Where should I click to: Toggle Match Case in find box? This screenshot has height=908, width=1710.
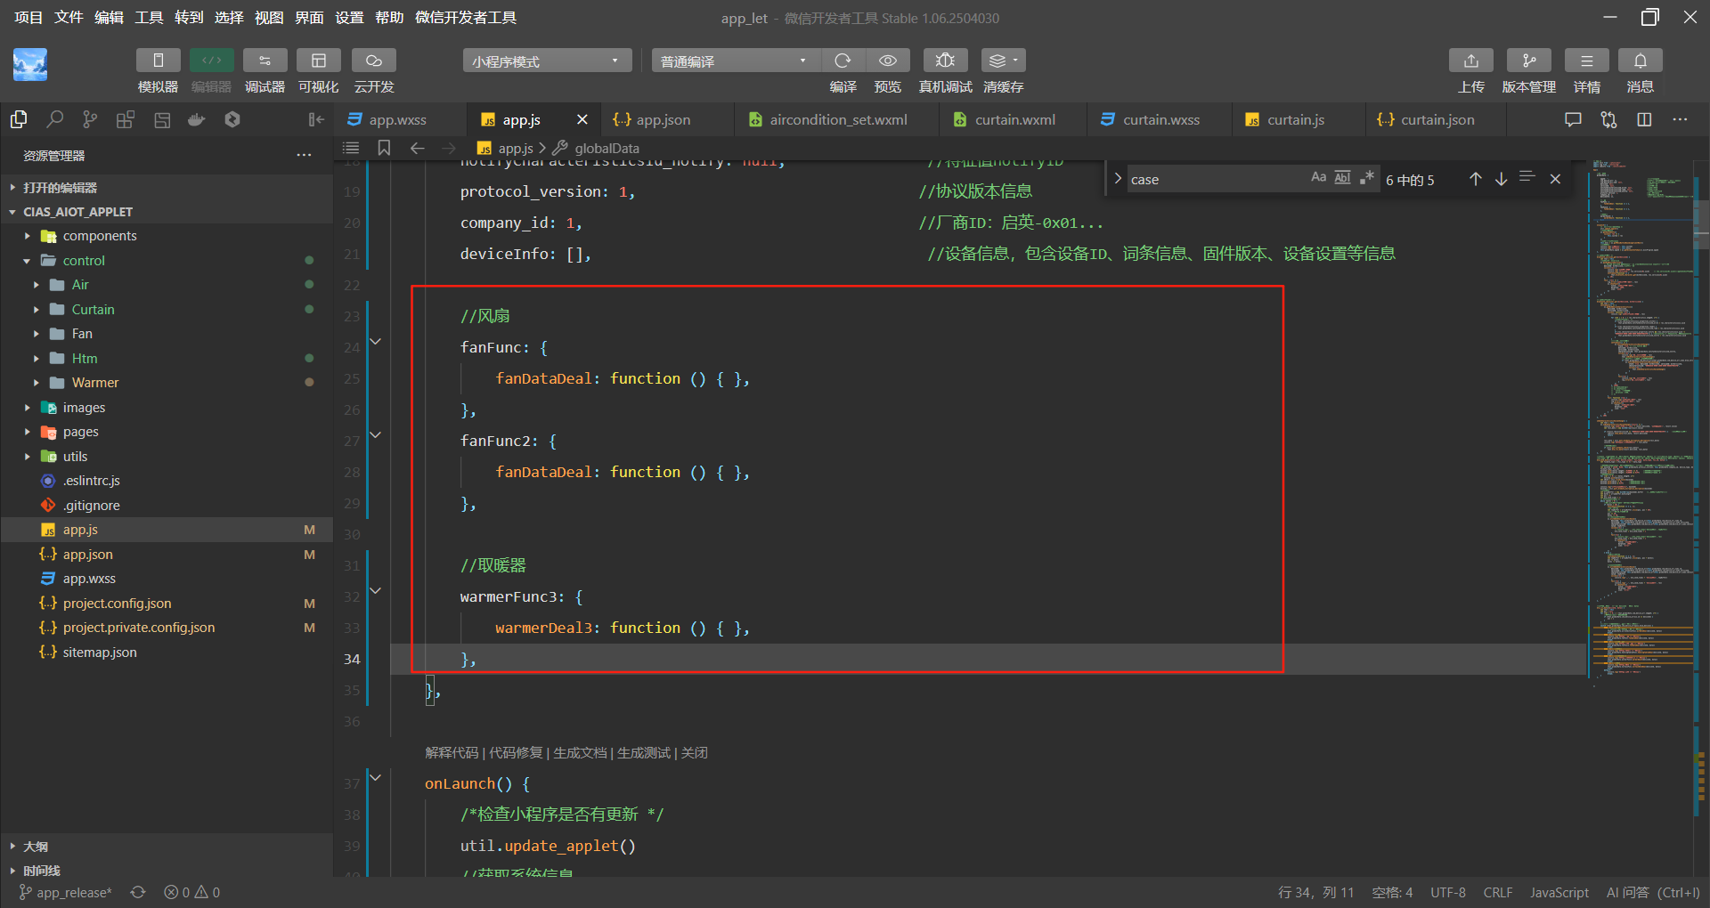coord(1318,178)
